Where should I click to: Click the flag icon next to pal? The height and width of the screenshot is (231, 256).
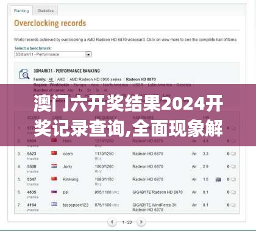[x=54, y=191]
